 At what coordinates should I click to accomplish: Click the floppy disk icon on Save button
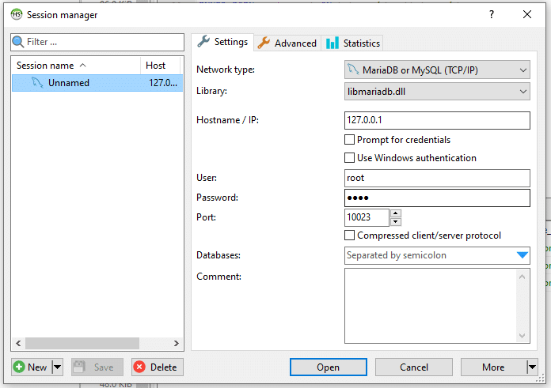(x=79, y=367)
